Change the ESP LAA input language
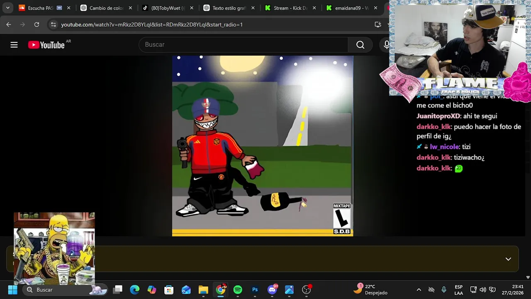This screenshot has width=531, height=299. [458, 289]
